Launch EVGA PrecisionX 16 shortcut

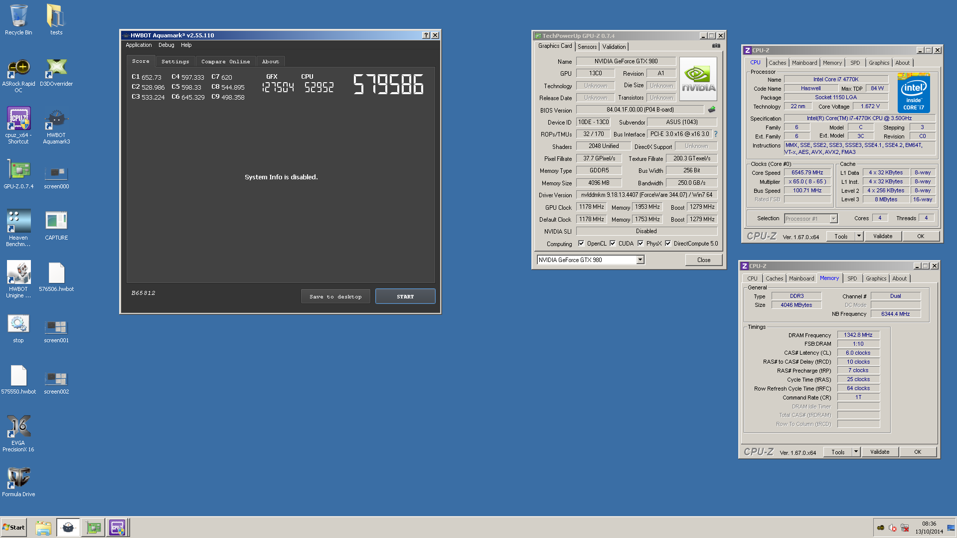pos(18,433)
